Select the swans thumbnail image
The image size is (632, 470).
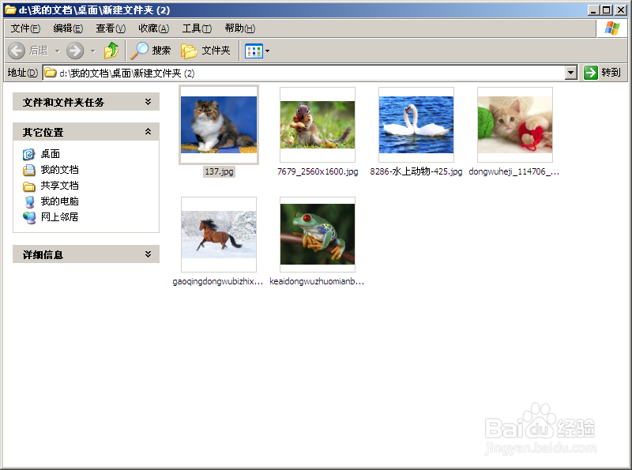[416, 125]
